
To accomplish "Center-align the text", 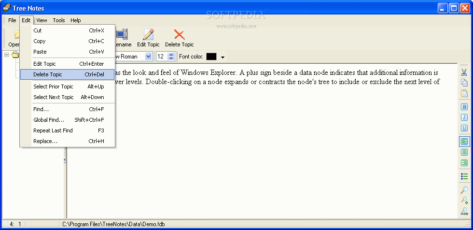I will pyautogui.click(x=464, y=152).
